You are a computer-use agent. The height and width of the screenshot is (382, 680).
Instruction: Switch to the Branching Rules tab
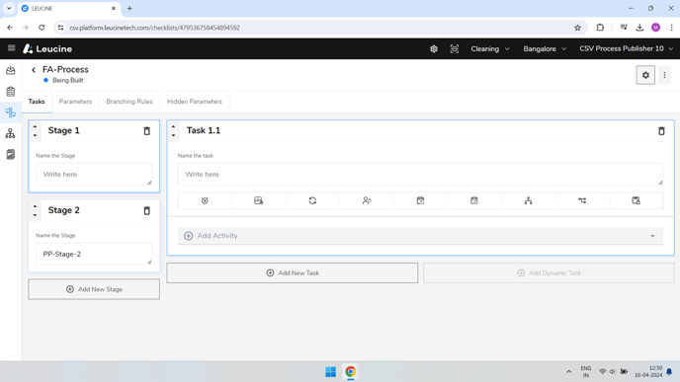click(x=129, y=102)
